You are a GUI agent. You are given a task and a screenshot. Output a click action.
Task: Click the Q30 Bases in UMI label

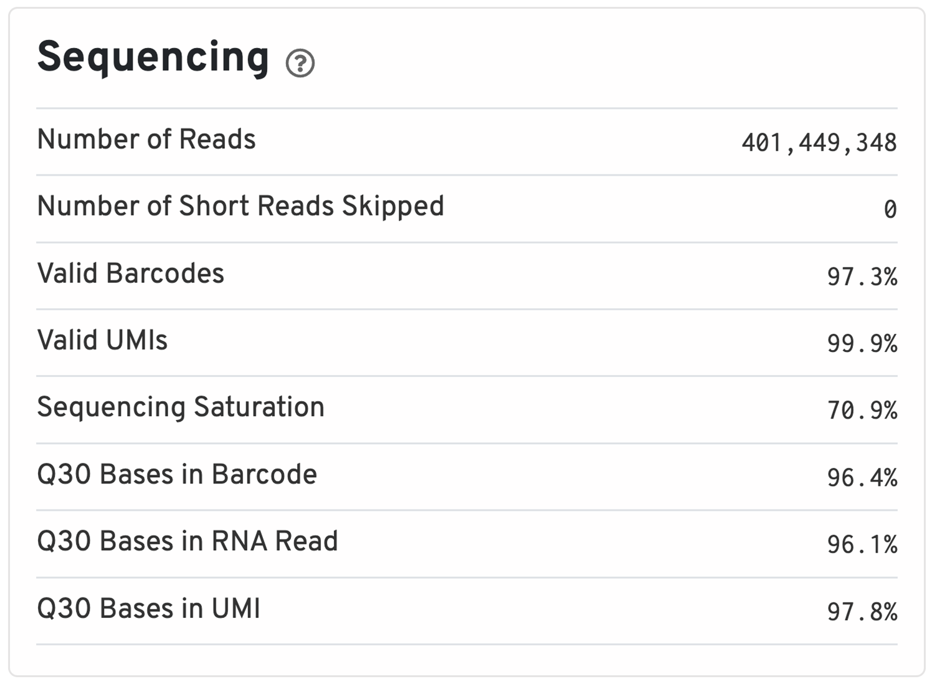[149, 609]
